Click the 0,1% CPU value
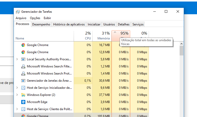 coord(87,81)
